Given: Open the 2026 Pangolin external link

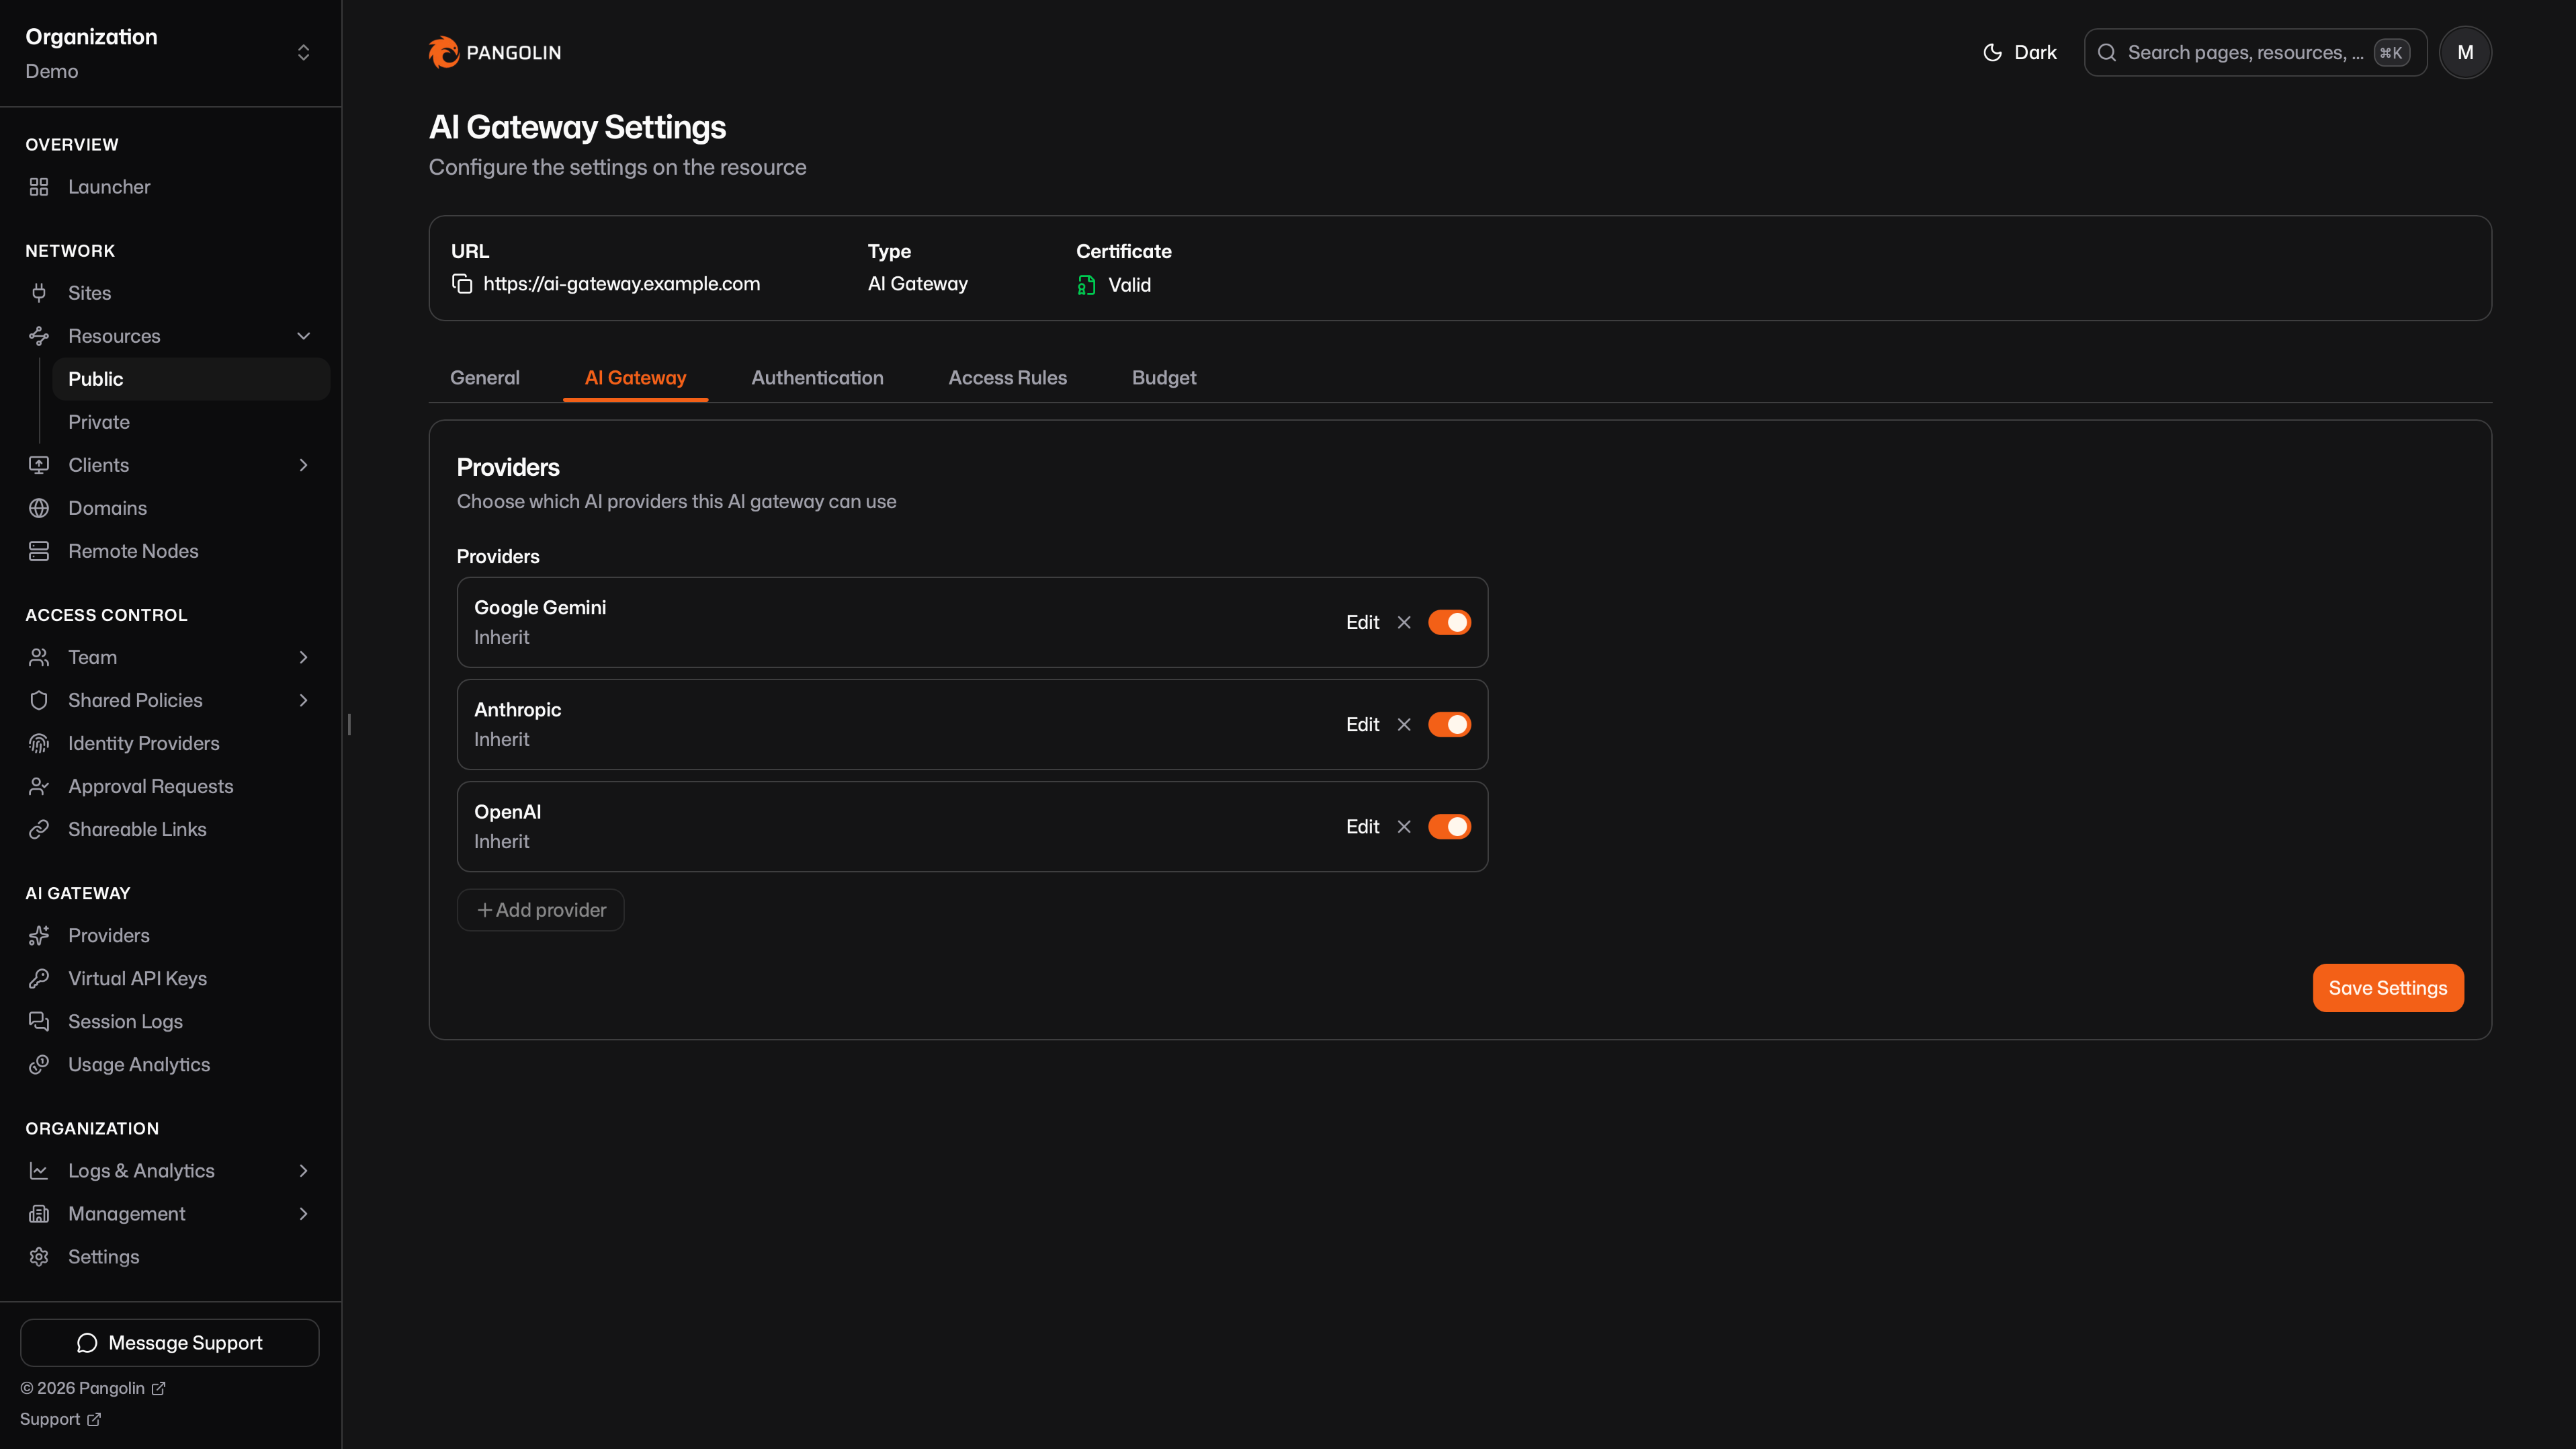Looking at the screenshot, I should coord(93,1388).
